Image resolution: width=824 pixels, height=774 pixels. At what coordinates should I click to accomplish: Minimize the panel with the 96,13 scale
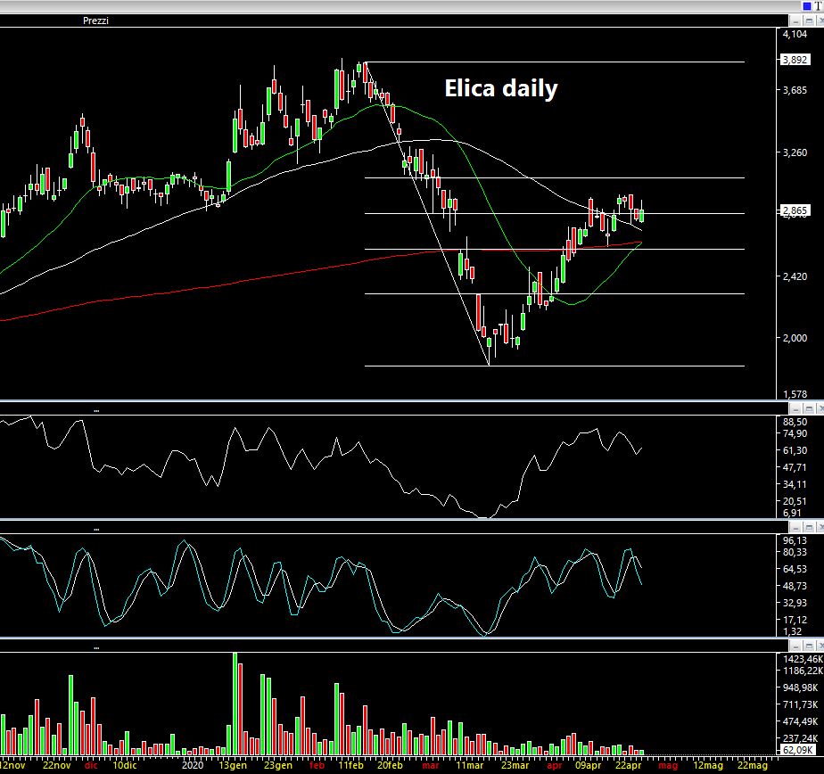(x=795, y=527)
